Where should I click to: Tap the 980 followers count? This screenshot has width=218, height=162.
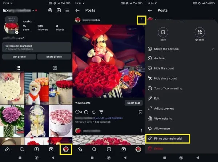coord(43,28)
